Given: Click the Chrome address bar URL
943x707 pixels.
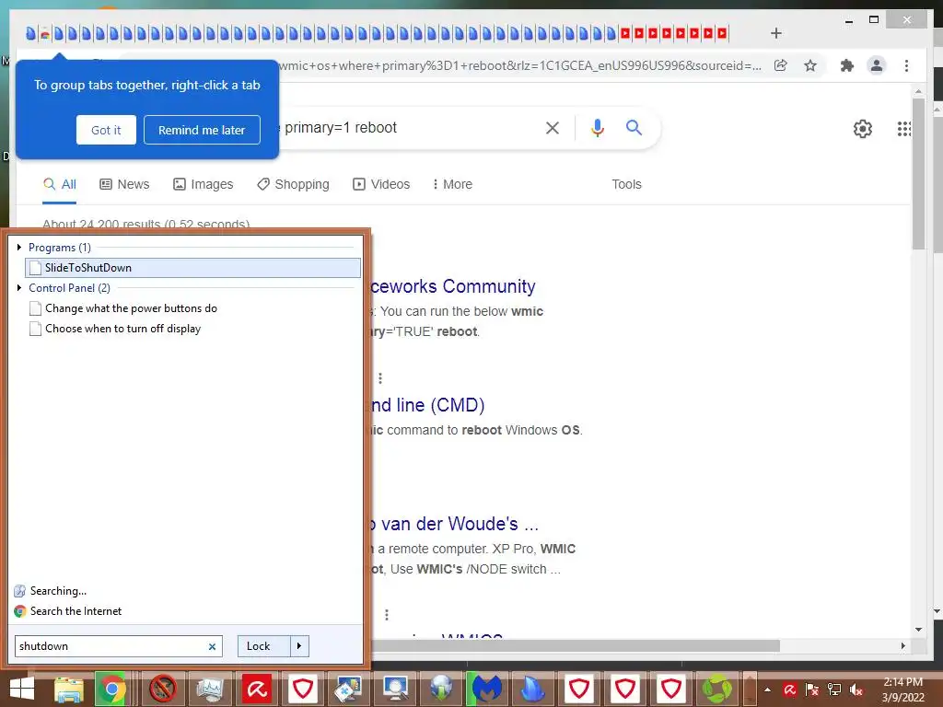Looking at the screenshot, I should point(521,65).
